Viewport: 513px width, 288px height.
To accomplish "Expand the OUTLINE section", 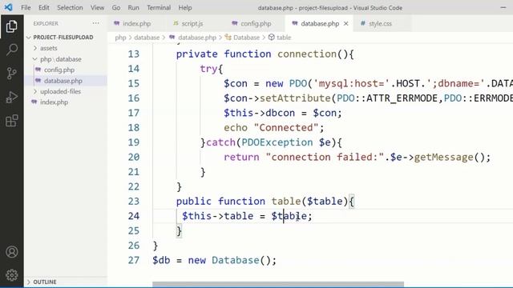I will (x=45, y=282).
